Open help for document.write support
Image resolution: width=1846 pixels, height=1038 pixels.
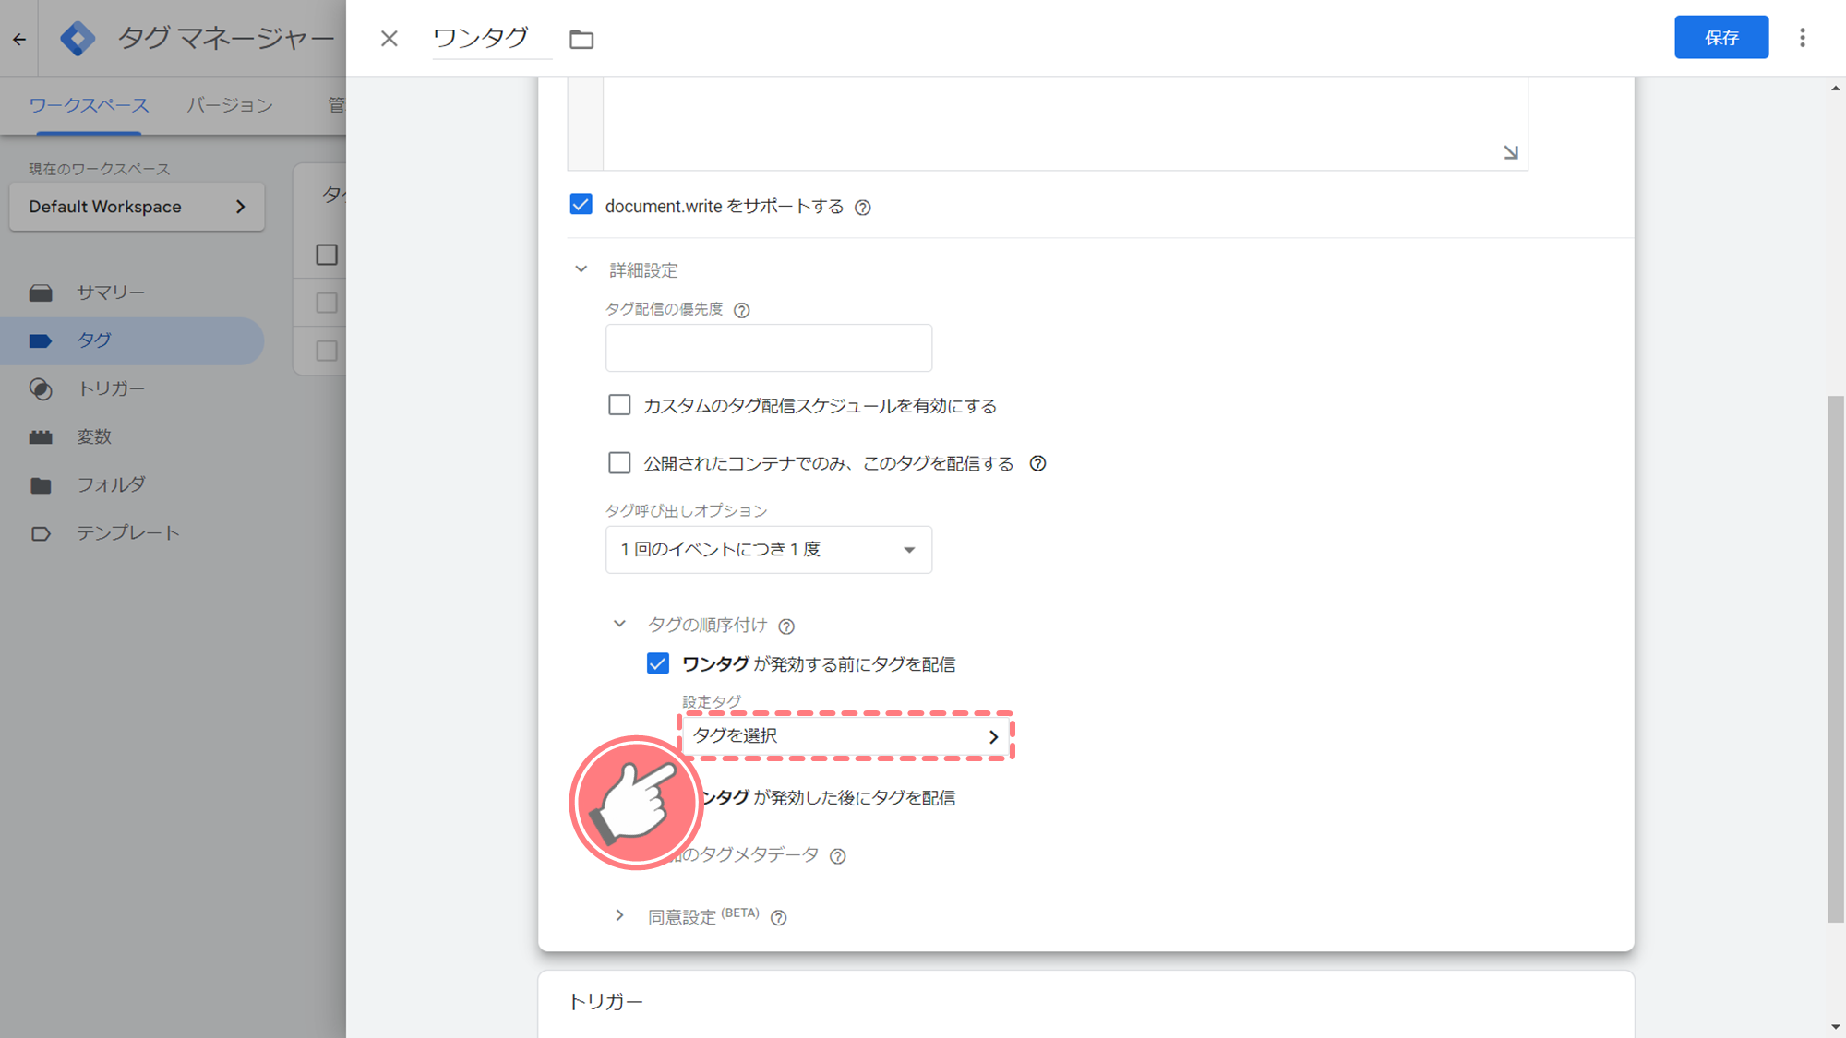coord(863,208)
